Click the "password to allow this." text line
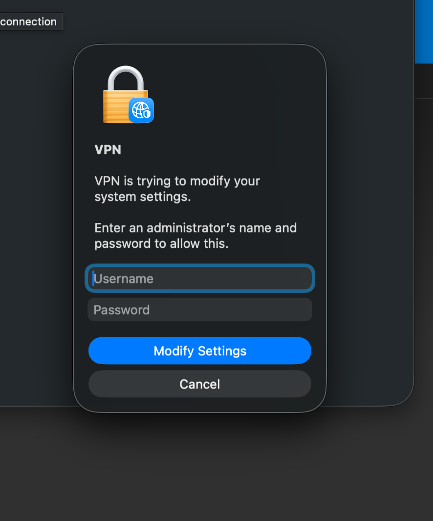Viewport: 433px width, 521px height. tap(161, 243)
